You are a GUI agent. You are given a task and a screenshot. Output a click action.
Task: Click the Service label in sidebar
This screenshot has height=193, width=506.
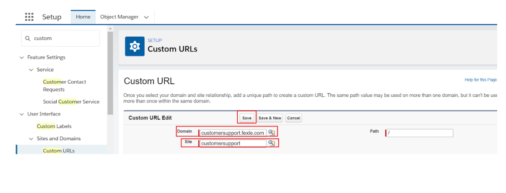tap(45, 70)
